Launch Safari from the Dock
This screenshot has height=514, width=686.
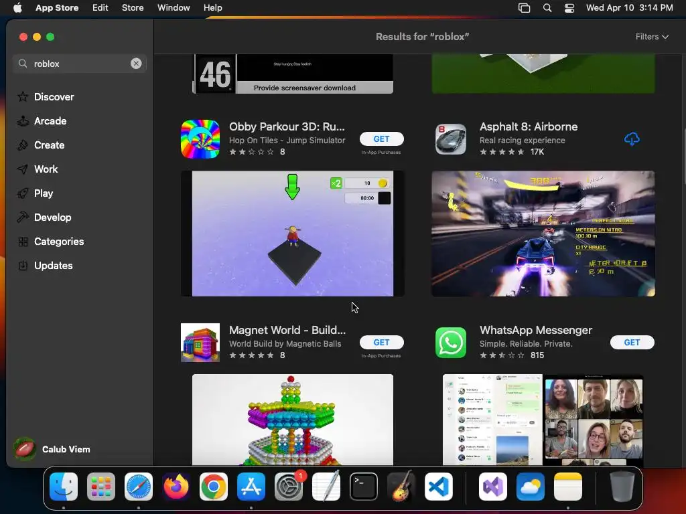pos(139,487)
